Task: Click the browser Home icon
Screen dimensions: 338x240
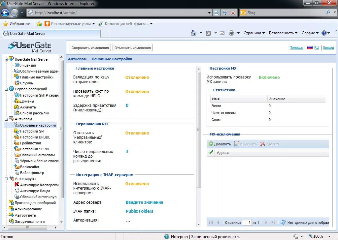Action: (194, 33)
